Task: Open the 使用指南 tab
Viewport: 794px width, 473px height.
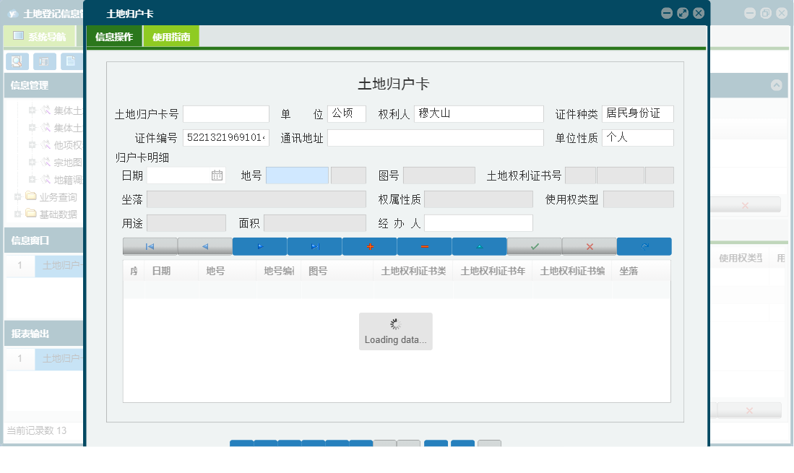Action: click(171, 36)
